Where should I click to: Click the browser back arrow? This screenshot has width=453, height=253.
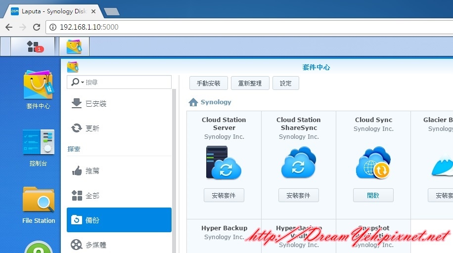tap(9, 27)
